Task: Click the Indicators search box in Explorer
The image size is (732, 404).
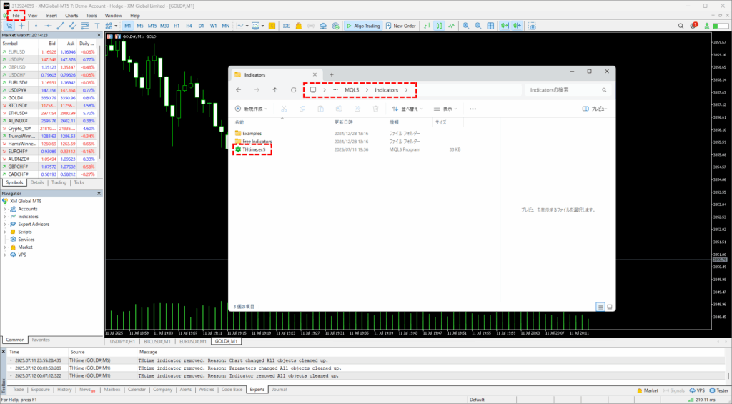Action: pos(568,90)
